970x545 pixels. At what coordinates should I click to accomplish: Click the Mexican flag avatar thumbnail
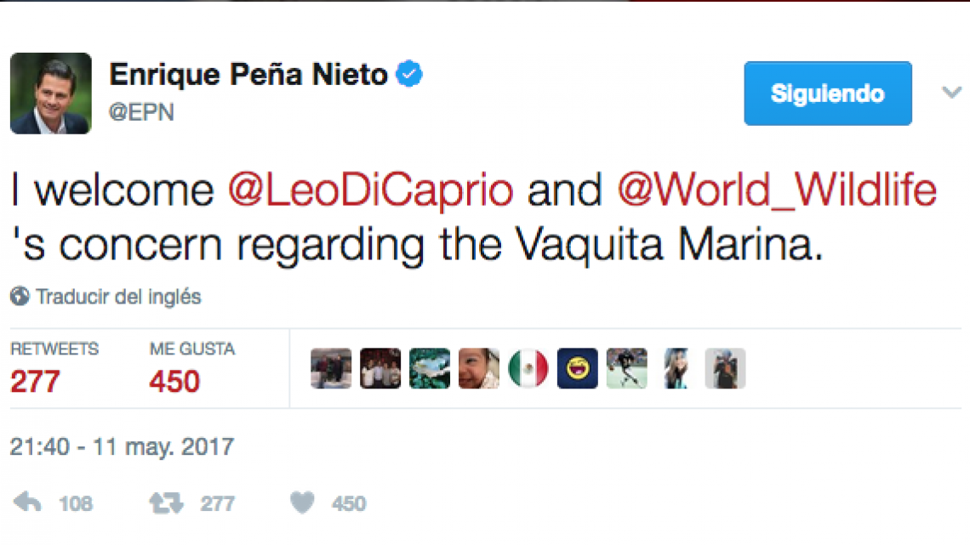tap(528, 368)
